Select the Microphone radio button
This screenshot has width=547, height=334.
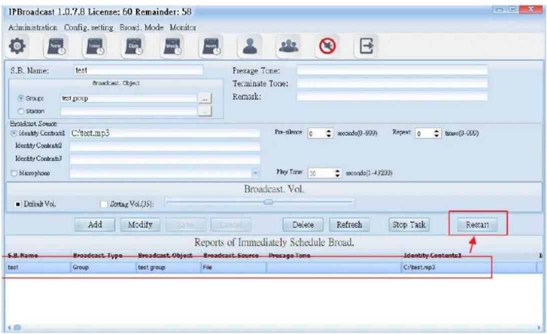[15, 173]
